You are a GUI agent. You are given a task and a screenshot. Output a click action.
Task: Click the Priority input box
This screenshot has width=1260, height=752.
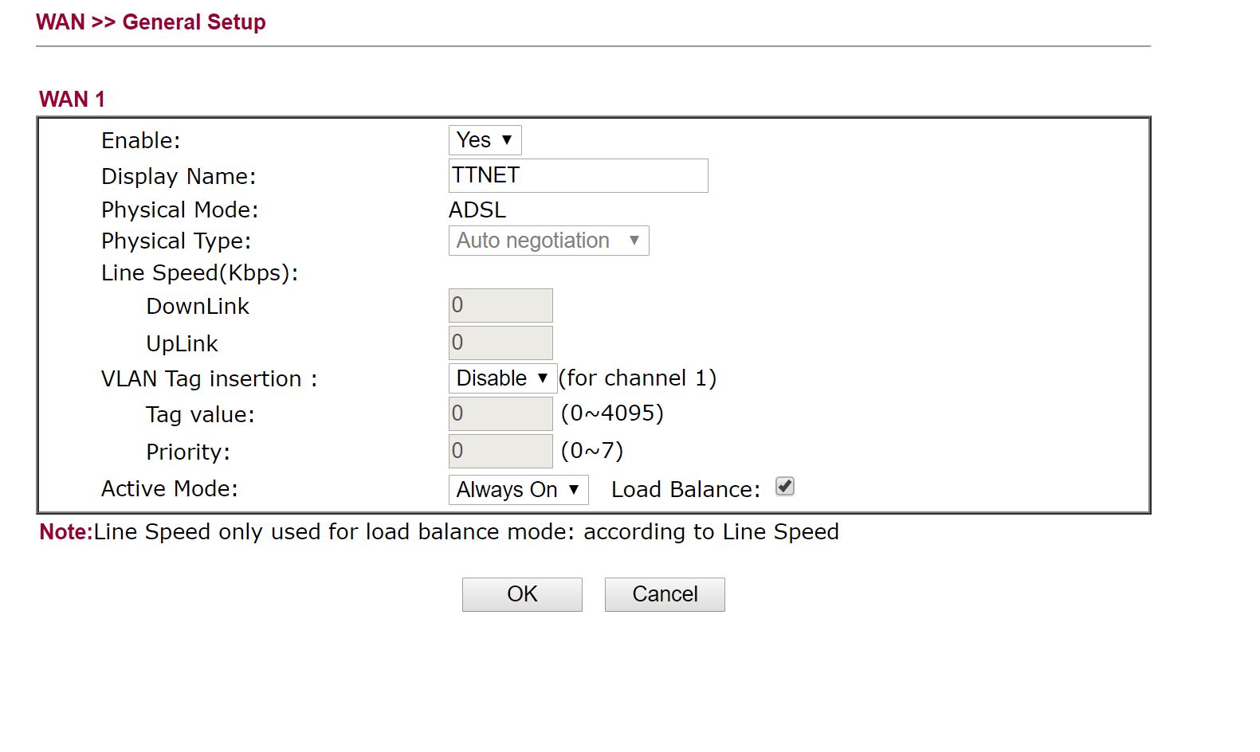click(500, 451)
